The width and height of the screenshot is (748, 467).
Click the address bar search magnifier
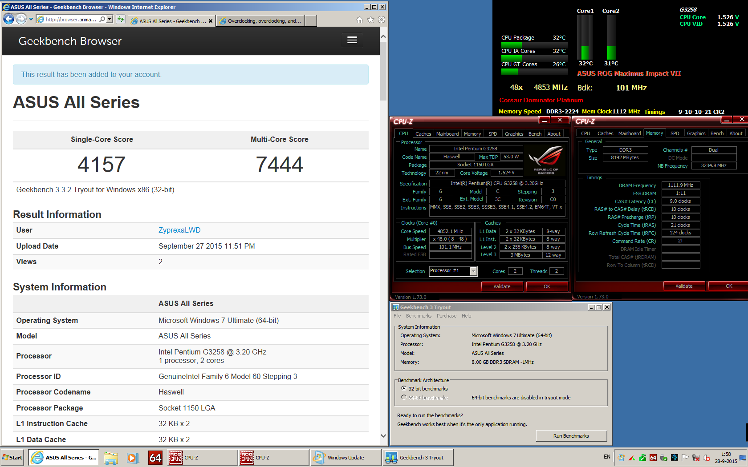102,19
